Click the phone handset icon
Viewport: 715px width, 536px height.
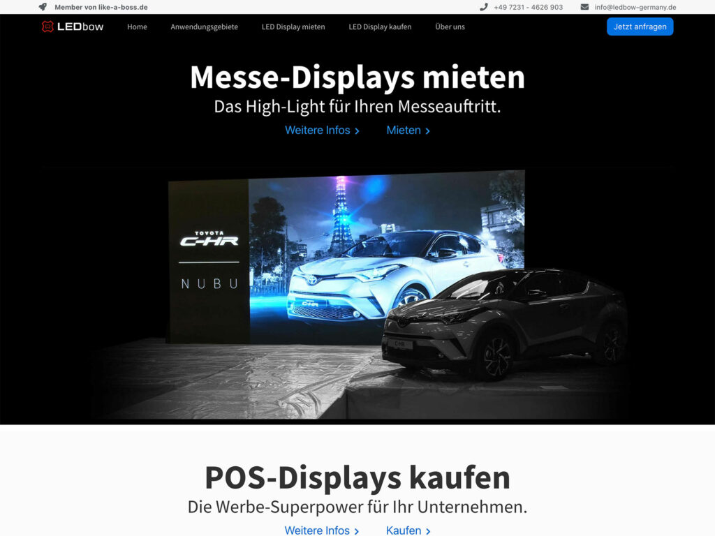483,7
